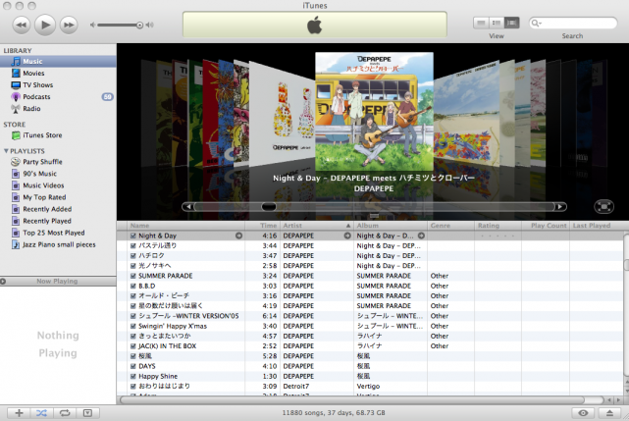The height and width of the screenshot is (421, 629).
Task: Uncheck the Happy Shine checkbox
Action: (x=132, y=376)
